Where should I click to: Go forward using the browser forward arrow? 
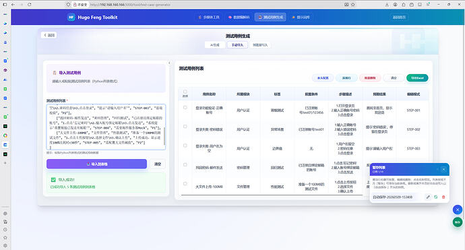click(21, 5)
